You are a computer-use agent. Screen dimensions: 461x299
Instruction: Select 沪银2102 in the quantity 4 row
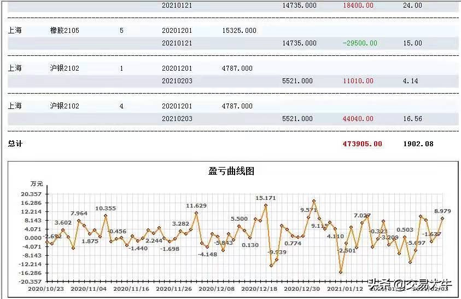65,106
